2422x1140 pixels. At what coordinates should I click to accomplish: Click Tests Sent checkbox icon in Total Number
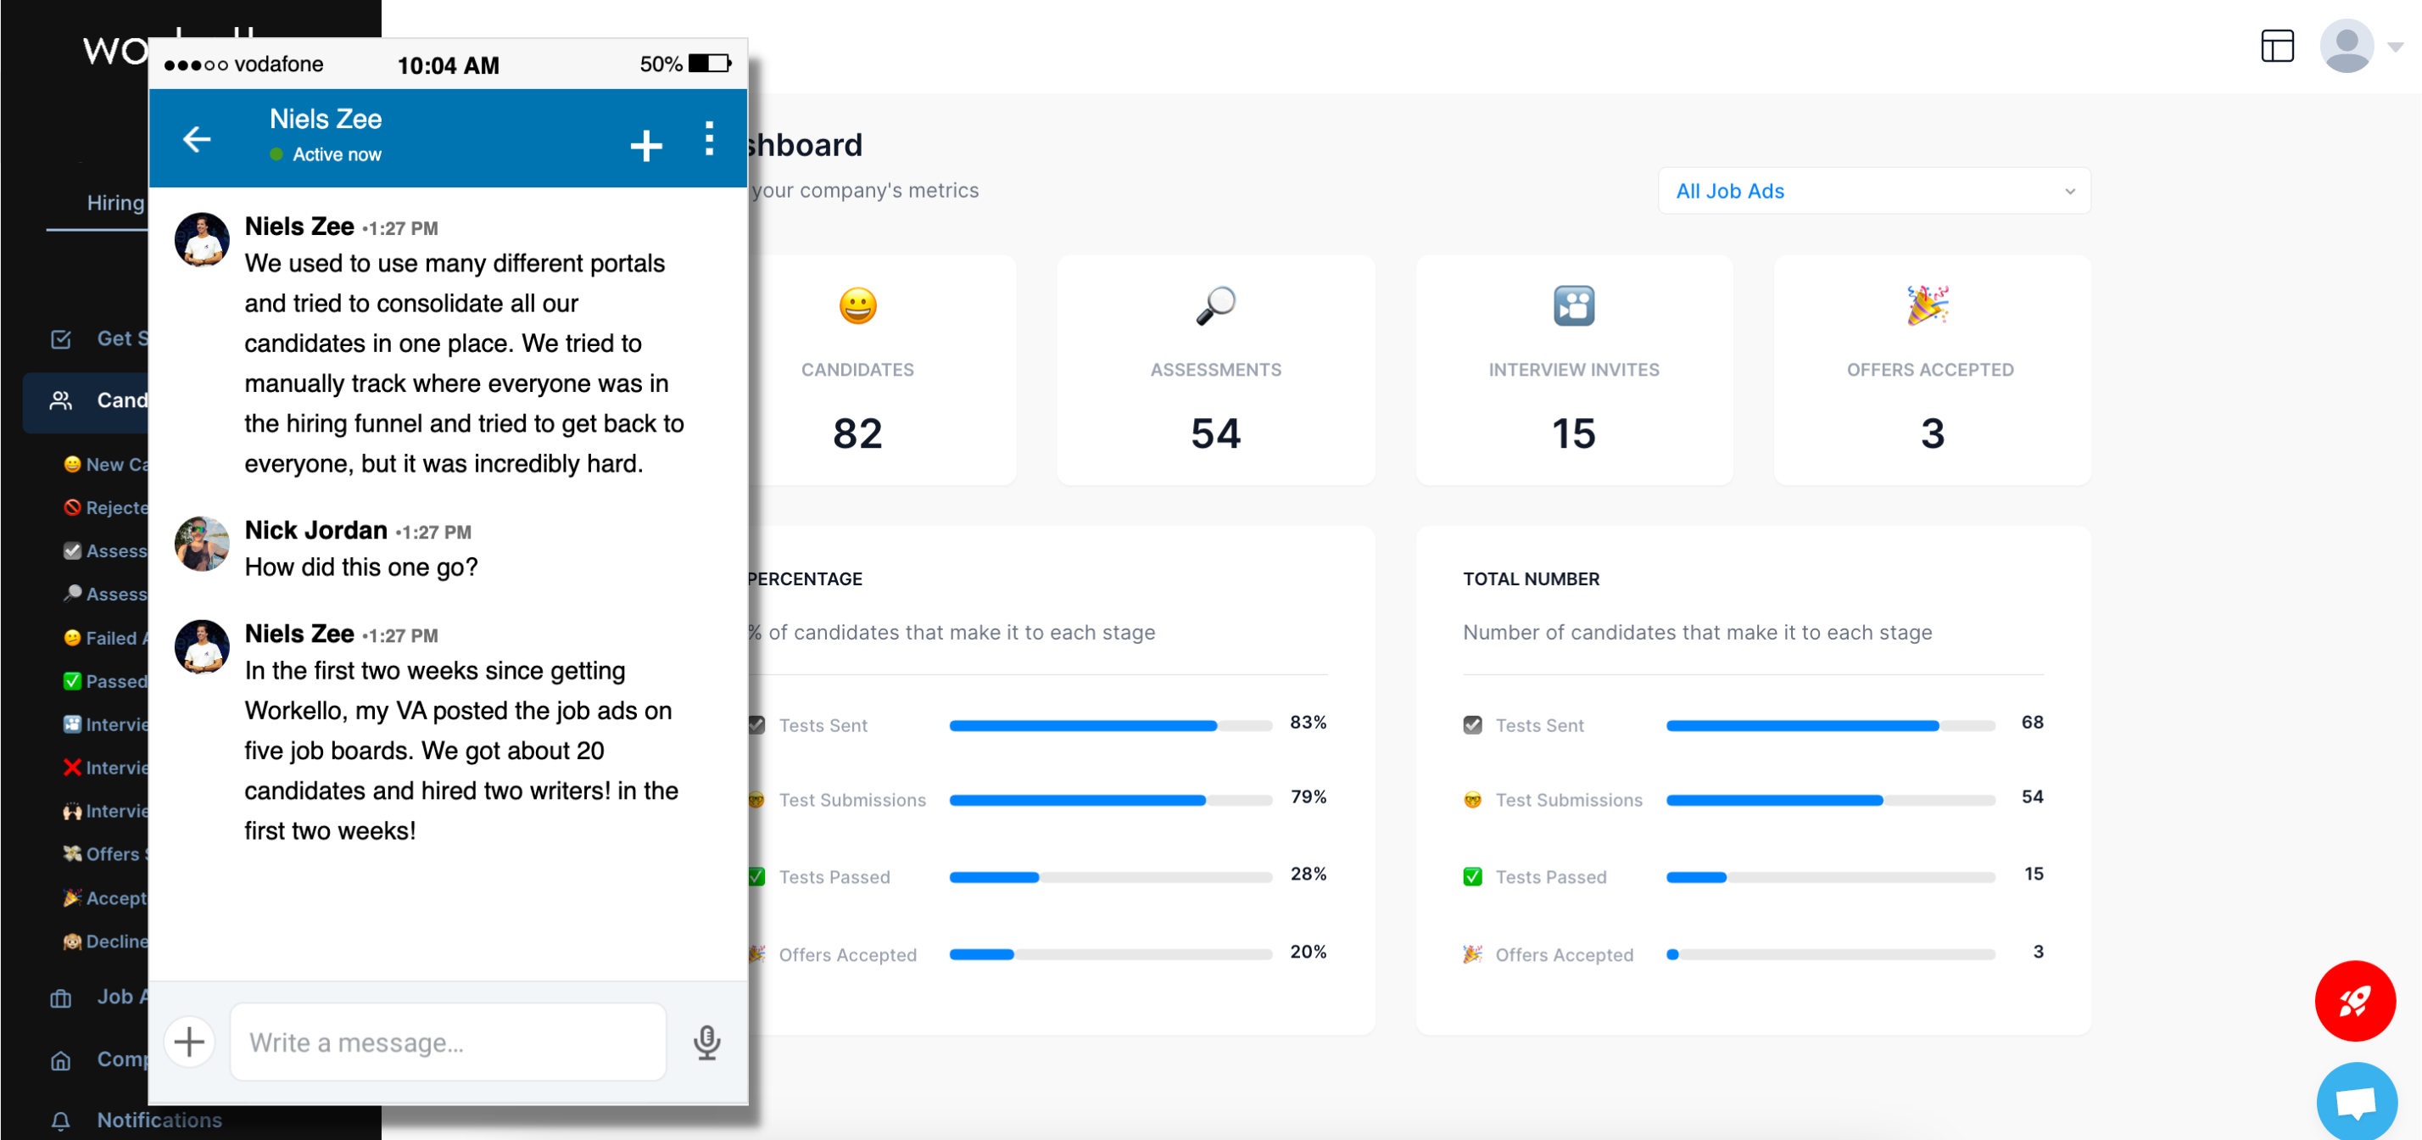pos(1472,725)
